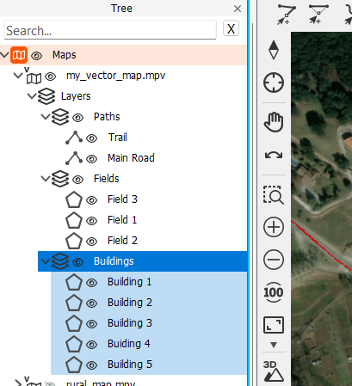Viewport: 352px width, 386px height.
Task: Collapse the Fields layer group
Action: pyautogui.click(x=46, y=179)
